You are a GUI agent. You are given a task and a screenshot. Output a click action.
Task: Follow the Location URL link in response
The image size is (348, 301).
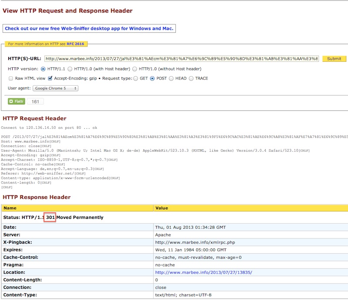click(203, 272)
